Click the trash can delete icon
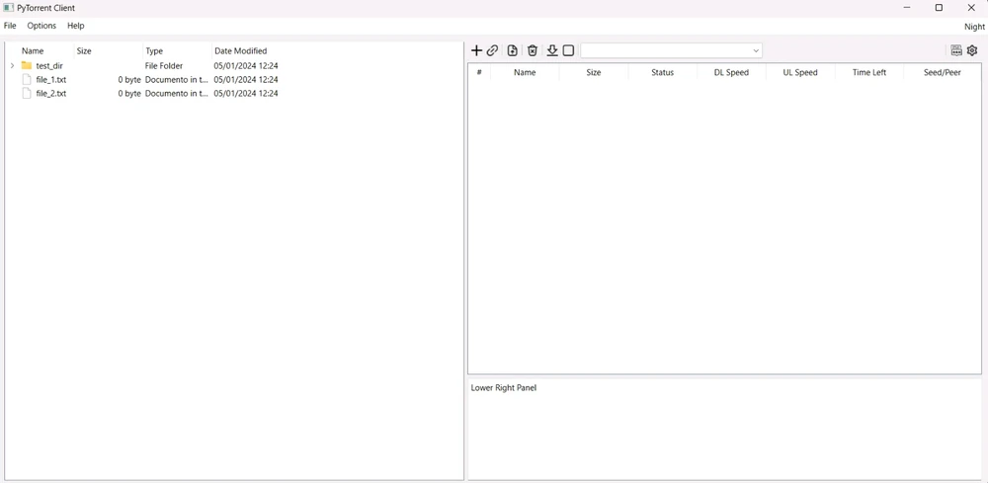This screenshot has height=483, width=988. (x=533, y=50)
